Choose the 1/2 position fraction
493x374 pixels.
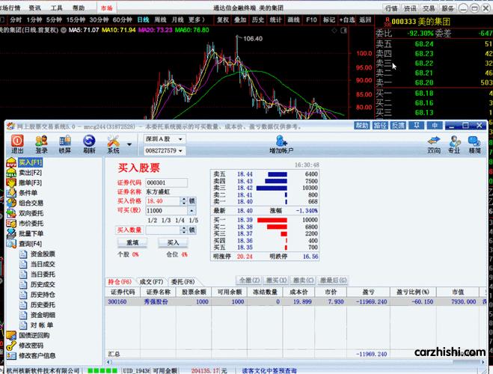coord(152,221)
